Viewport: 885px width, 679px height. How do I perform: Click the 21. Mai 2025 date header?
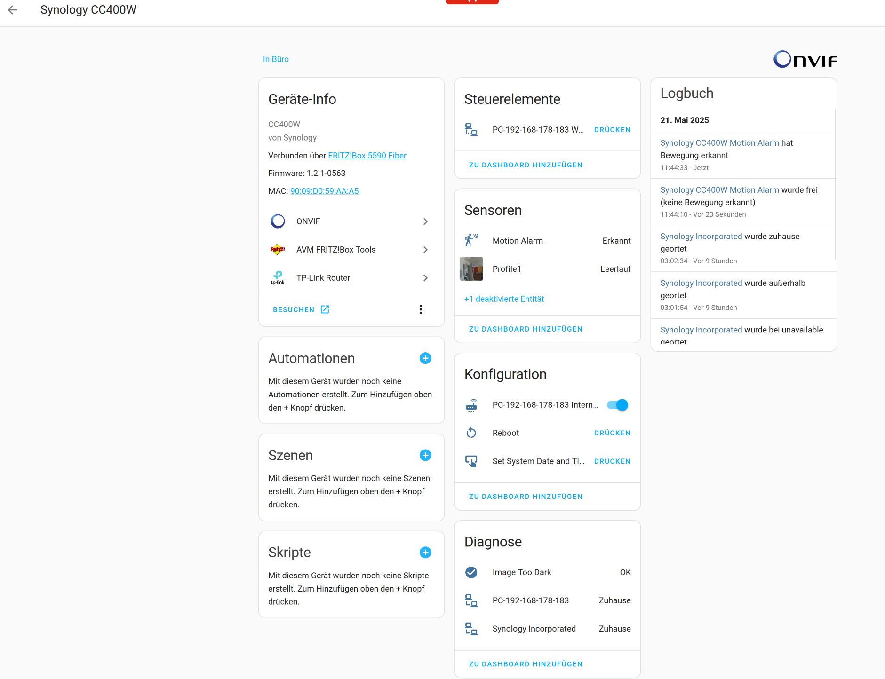(685, 120)
